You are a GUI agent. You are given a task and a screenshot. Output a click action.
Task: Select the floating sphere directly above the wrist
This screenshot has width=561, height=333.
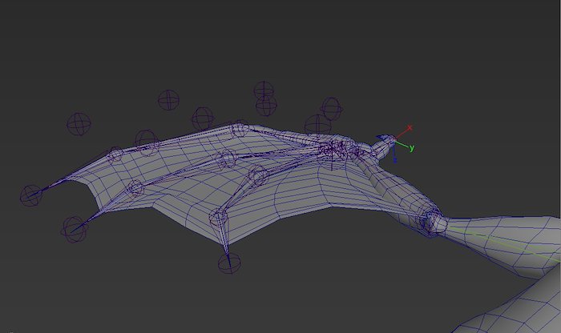(331, 107)
